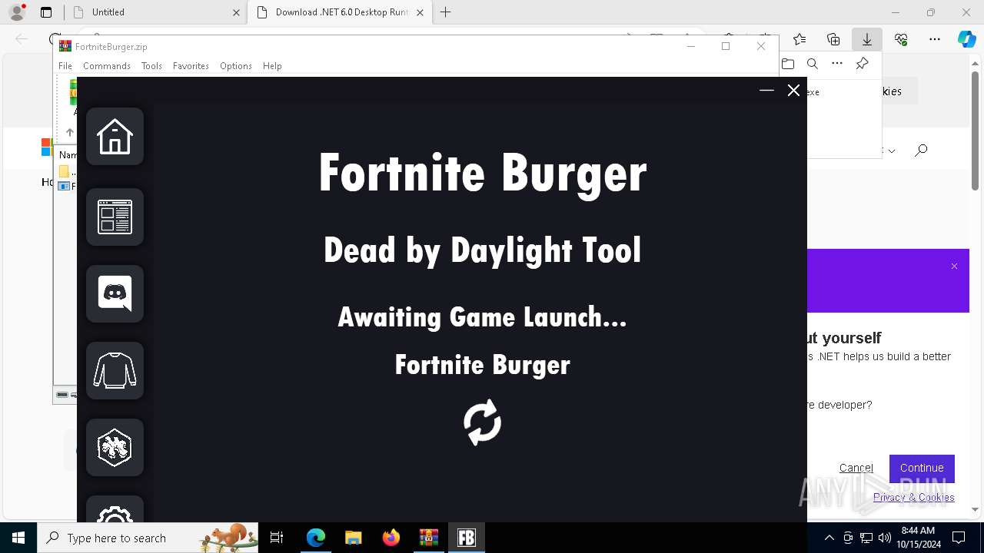Open the clock showing 8:44 AM

click(918, 538)
